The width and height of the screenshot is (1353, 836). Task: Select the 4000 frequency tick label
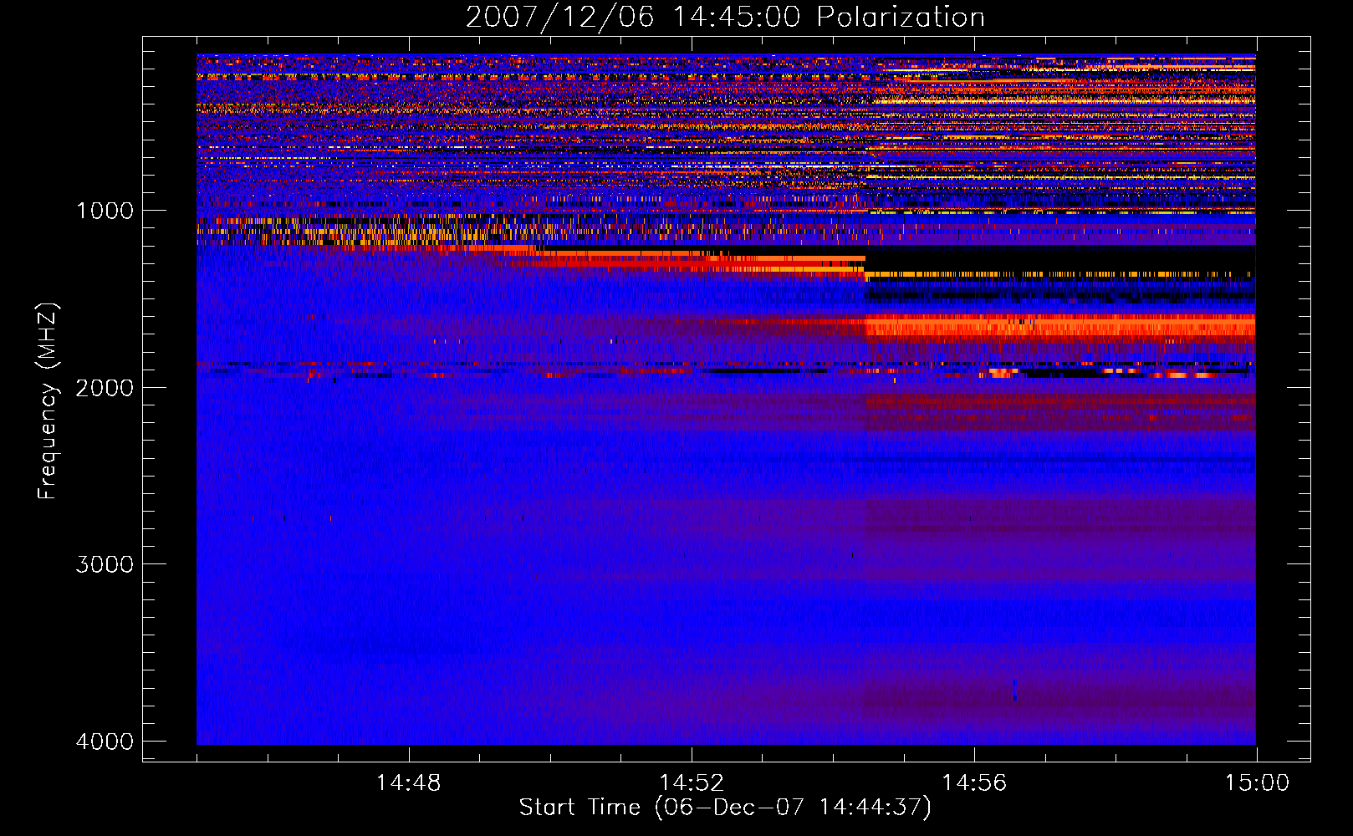pos(105,742)
